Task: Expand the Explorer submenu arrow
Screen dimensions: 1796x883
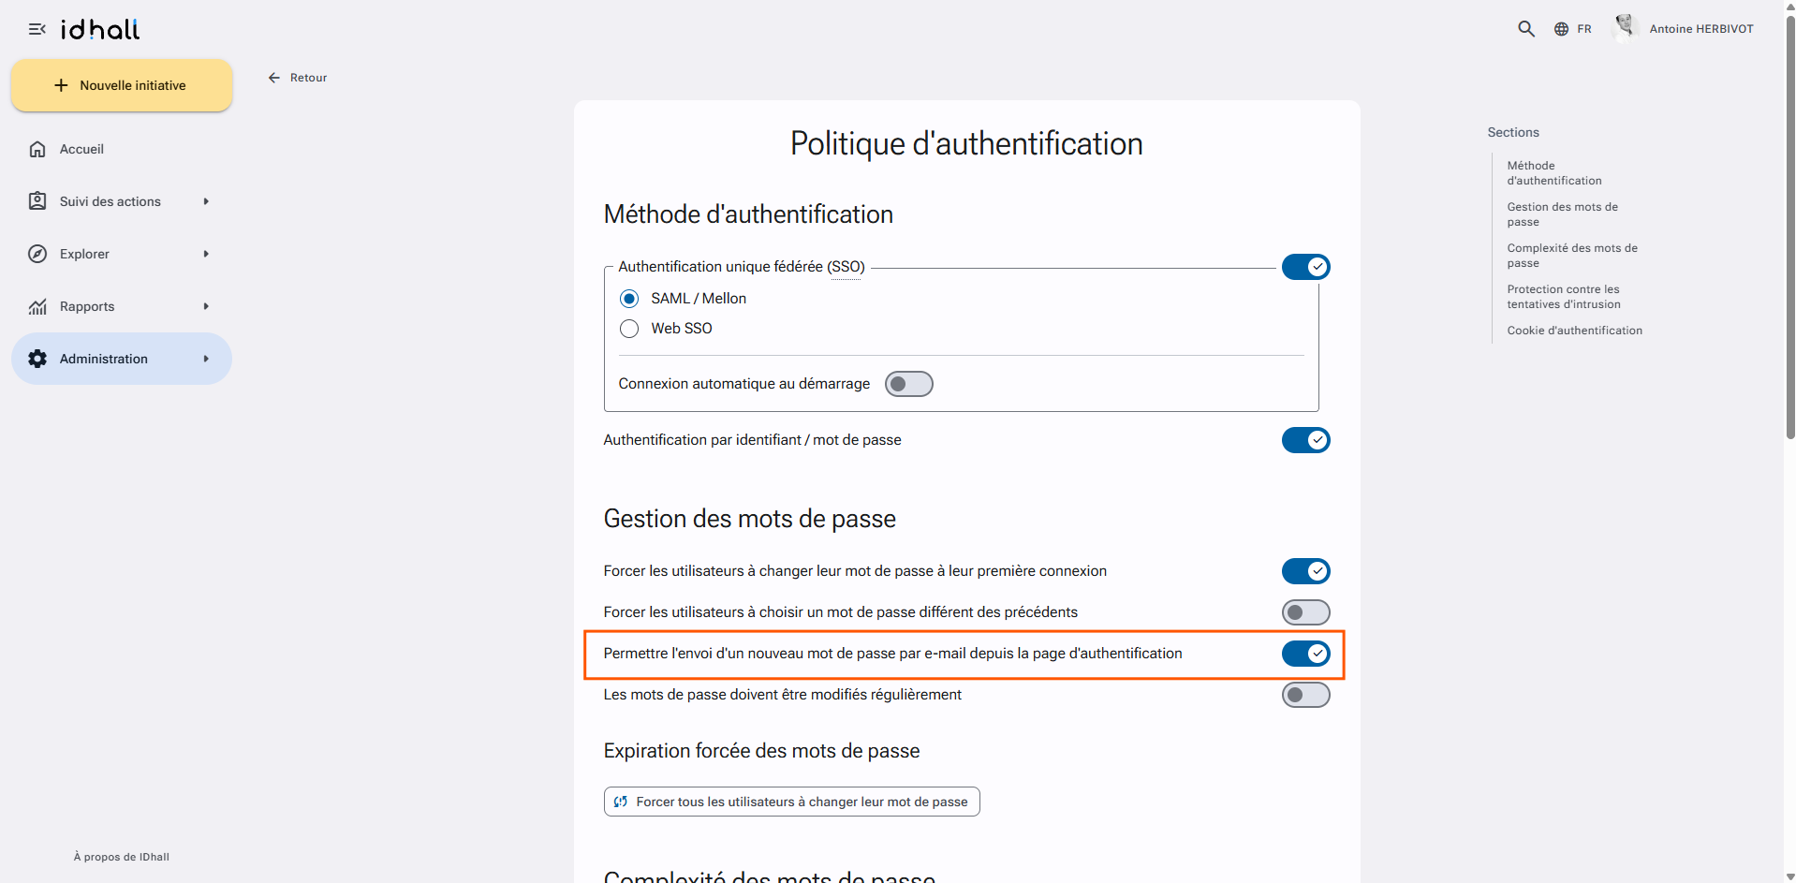Action: 206,254
